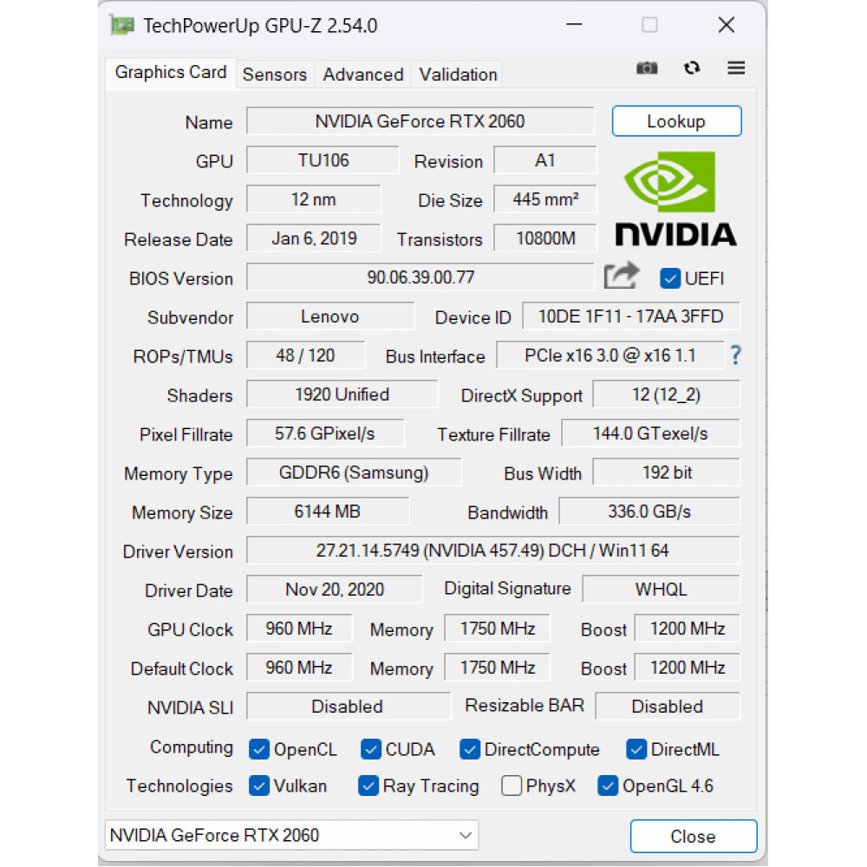Click the Die Size value 445 mm²
This screenshot has height=867, width=867.
(545, 199)
